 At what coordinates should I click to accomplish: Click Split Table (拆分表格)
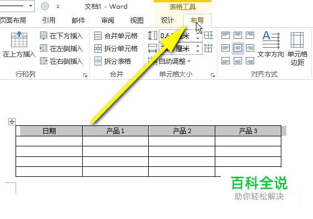(x=113, y=61)
